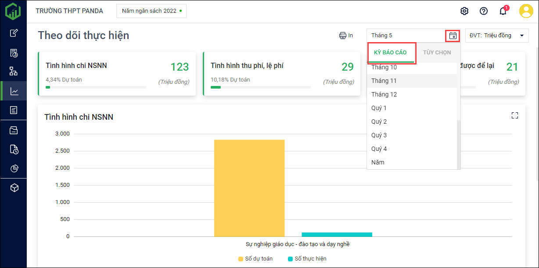
Task: Open the notifications bell
Action: click(503, 11)
